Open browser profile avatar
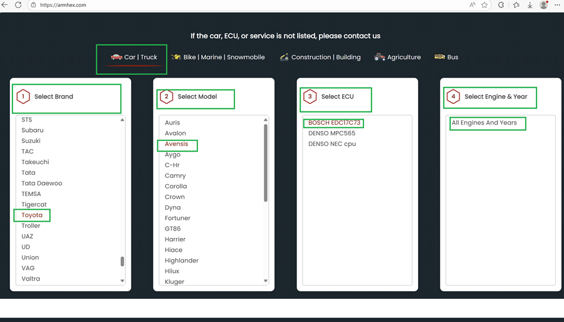 [543, 4]
